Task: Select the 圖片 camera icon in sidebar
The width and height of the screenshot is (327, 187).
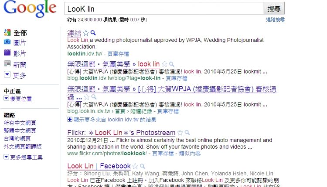Action: pyautogui.click(x=7, y=42)
